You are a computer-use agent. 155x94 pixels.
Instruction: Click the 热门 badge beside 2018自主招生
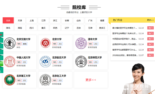[x=150, y=55]
